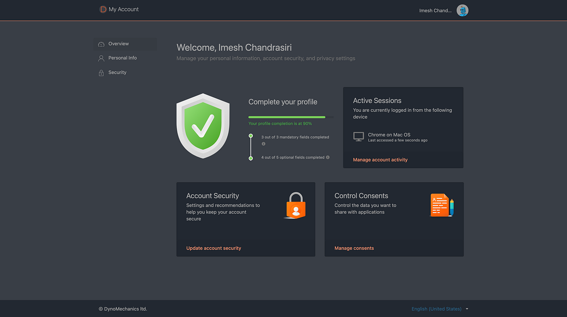Click the green profile completion progress bar
Image resolution: width=567 pixels, height=317 pixels.
coord(286,117)
